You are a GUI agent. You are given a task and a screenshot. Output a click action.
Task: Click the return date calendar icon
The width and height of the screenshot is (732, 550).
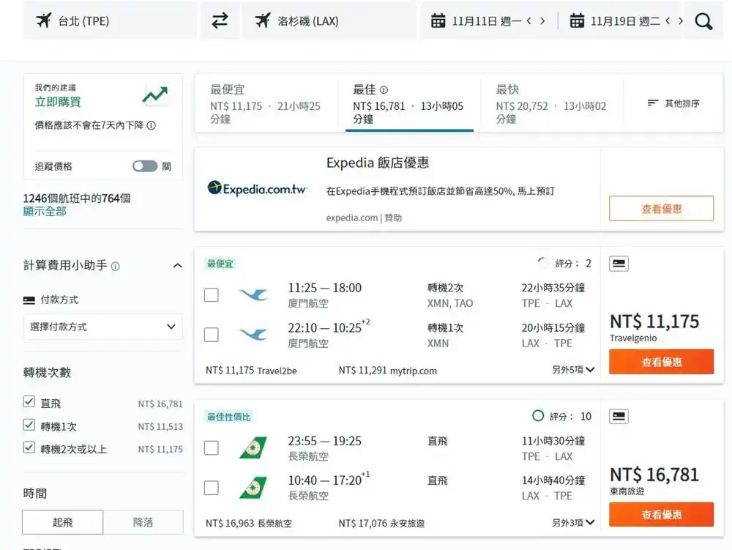577,21
